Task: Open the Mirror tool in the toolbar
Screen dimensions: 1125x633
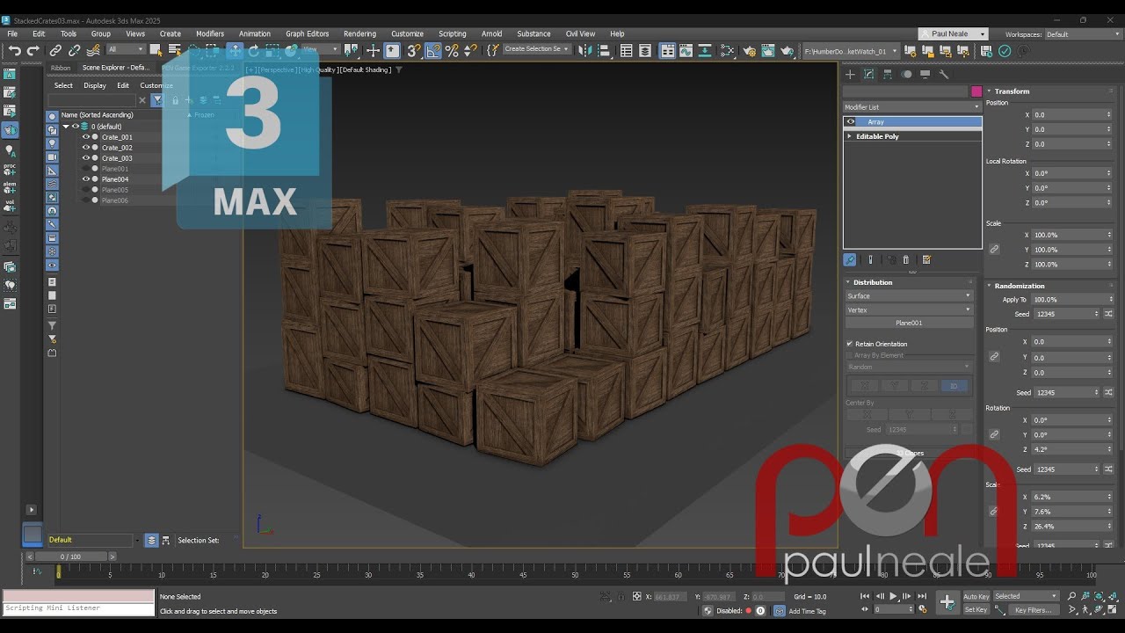Action: click(x=586, y=51)
